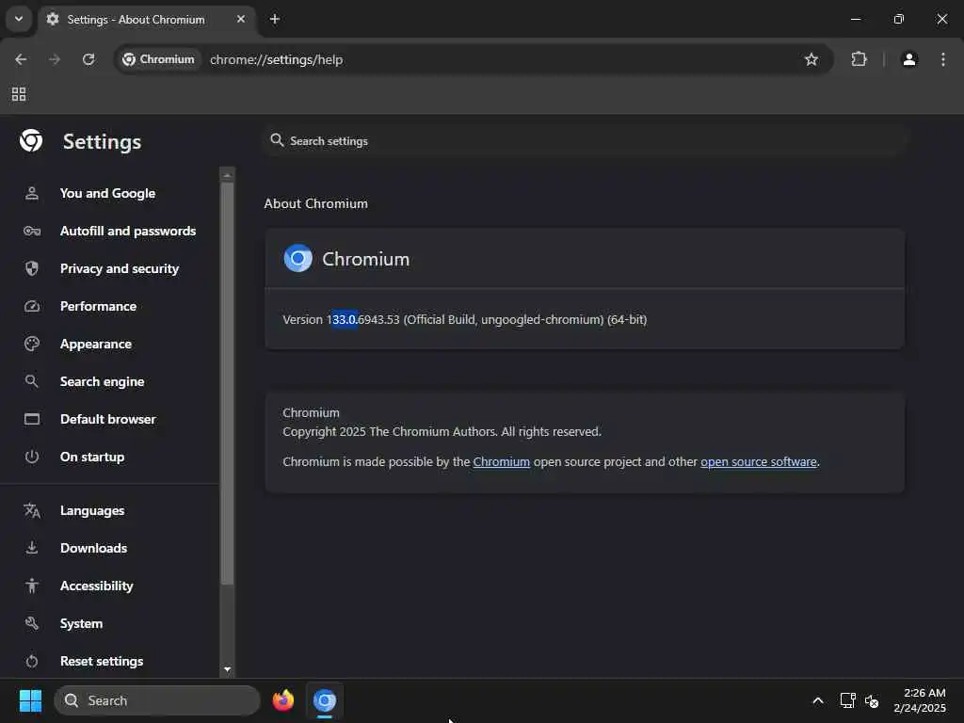This screenshot has width=964, height=723.
Task: Launch Firefox from the taskbar
Action: 283,700
